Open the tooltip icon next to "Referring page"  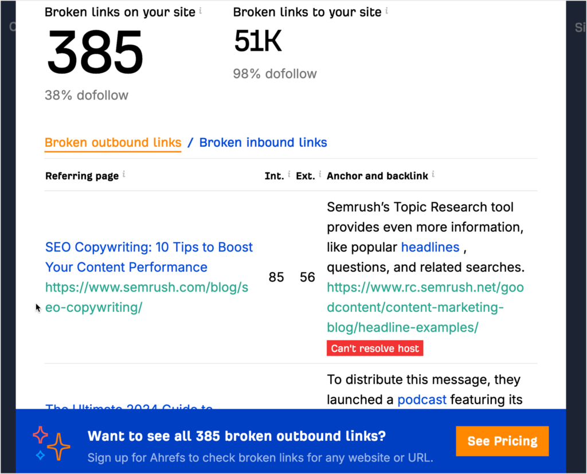point(123,174)
